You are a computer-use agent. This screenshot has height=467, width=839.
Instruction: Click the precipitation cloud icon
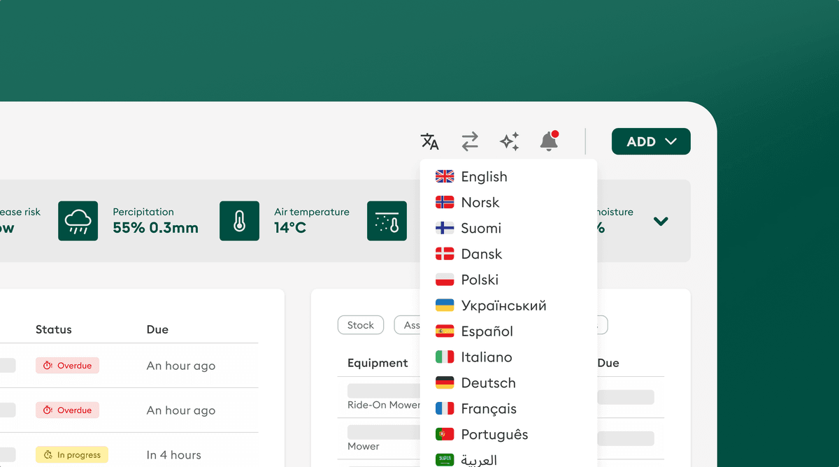click(x=78, y=221)
